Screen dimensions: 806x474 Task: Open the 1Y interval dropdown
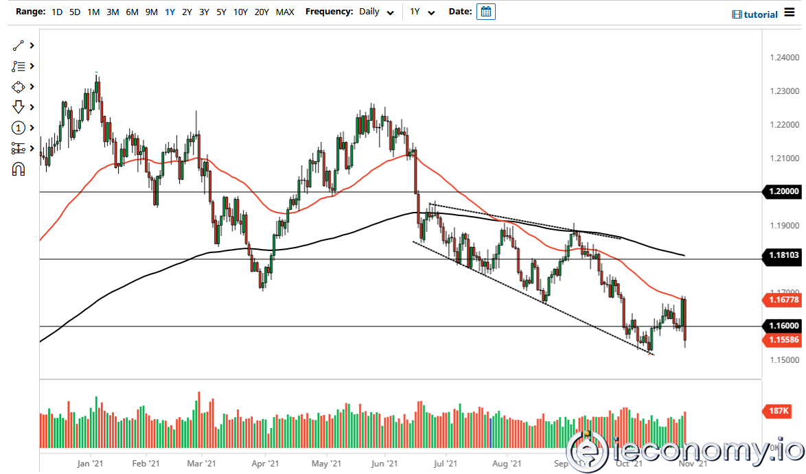(x=422, y=12)
